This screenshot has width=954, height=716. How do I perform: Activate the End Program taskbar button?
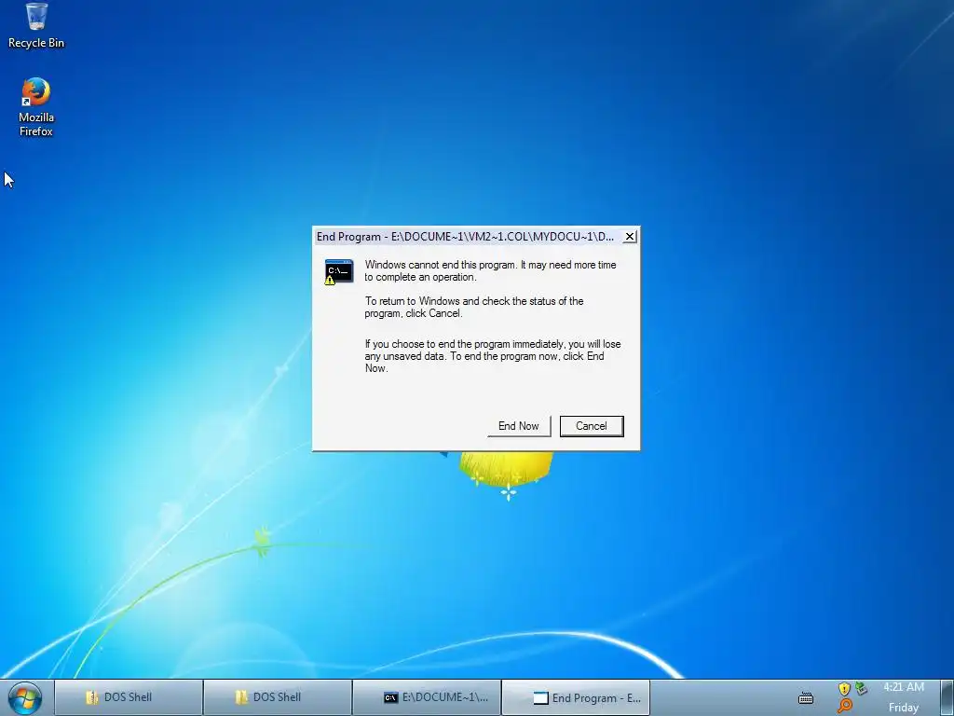tap(576, 697)
